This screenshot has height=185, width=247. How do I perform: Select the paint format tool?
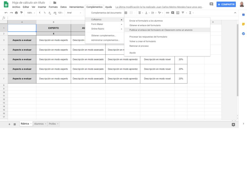21,13
